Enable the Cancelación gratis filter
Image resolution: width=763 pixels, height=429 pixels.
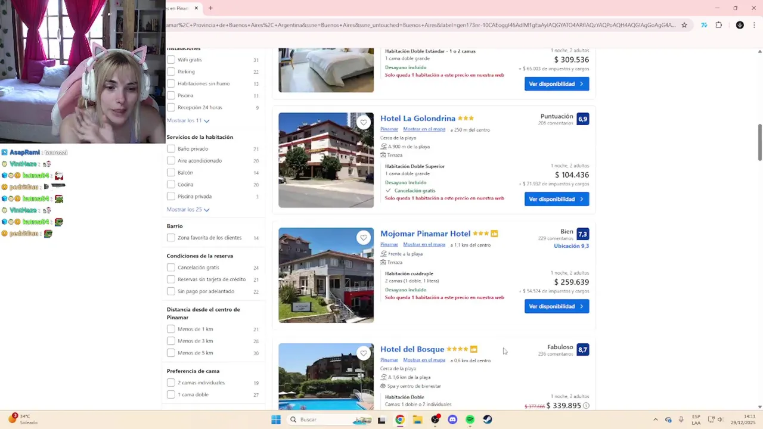[171, 268]
